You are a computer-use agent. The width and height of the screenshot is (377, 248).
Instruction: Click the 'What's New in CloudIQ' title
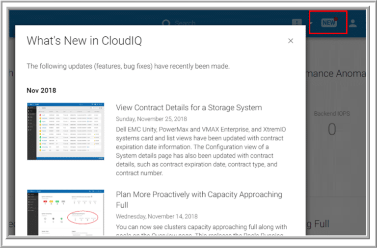pos(84,41)
